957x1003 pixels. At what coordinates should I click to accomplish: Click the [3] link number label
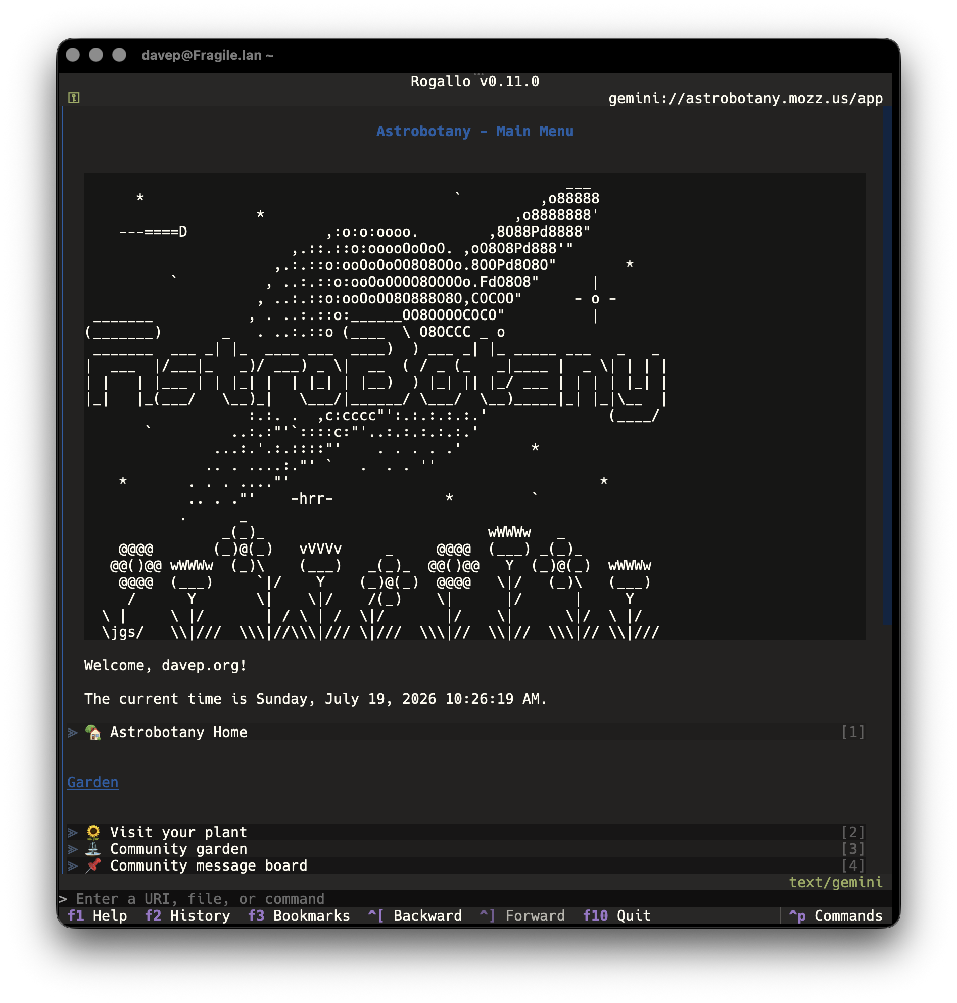point(853,849)
